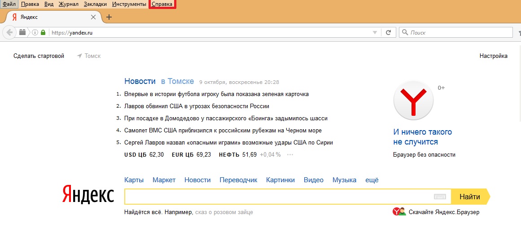Close the Яндекс tab
The width and height of the screenshot is (521, 228).
(x=93, y=17)
